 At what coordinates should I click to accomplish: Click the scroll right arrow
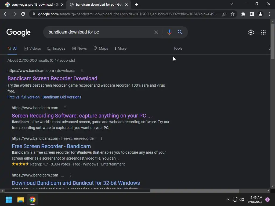268,191
